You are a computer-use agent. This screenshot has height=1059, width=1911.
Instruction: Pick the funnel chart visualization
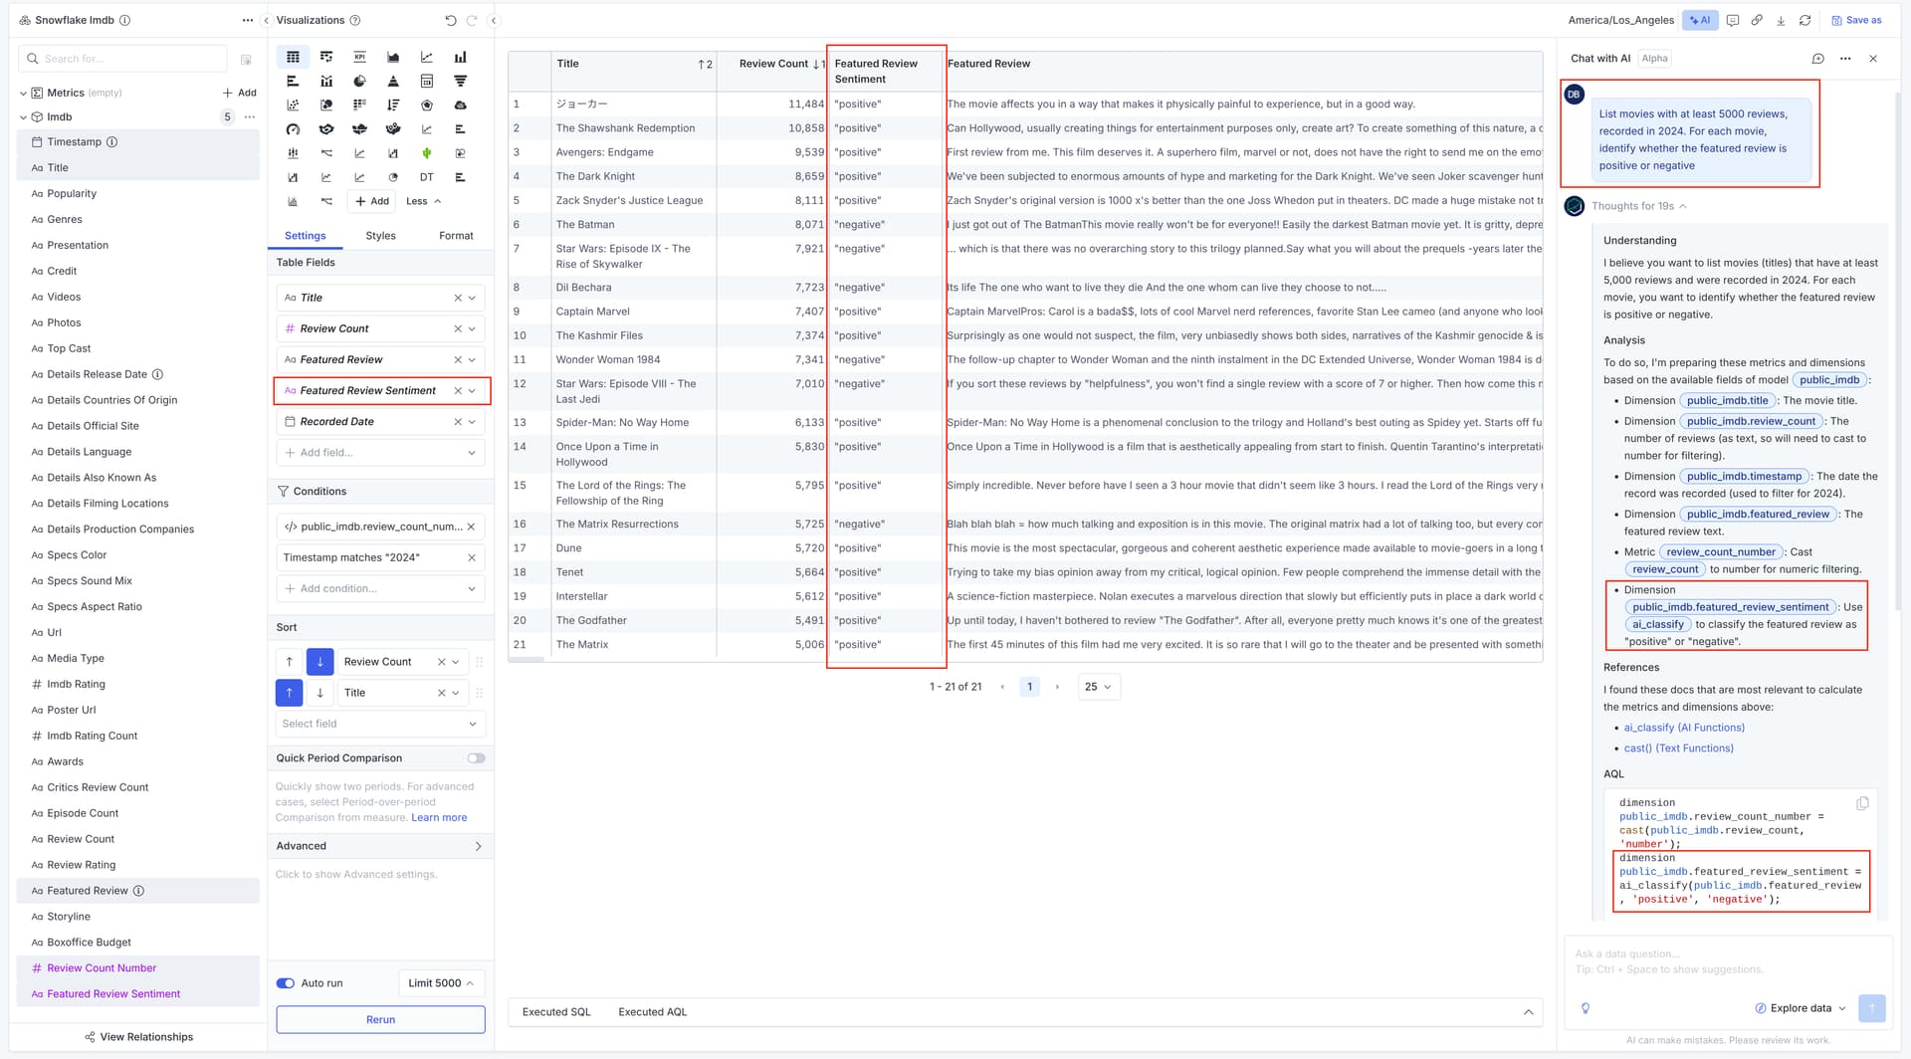pyautogui.click(x=460, y=81)
